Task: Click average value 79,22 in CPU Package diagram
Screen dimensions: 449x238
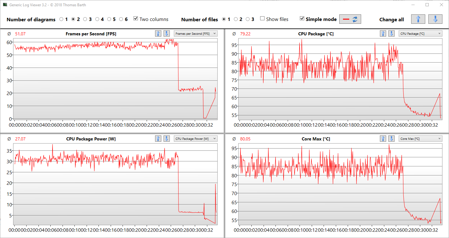Action: coord(245,34)
